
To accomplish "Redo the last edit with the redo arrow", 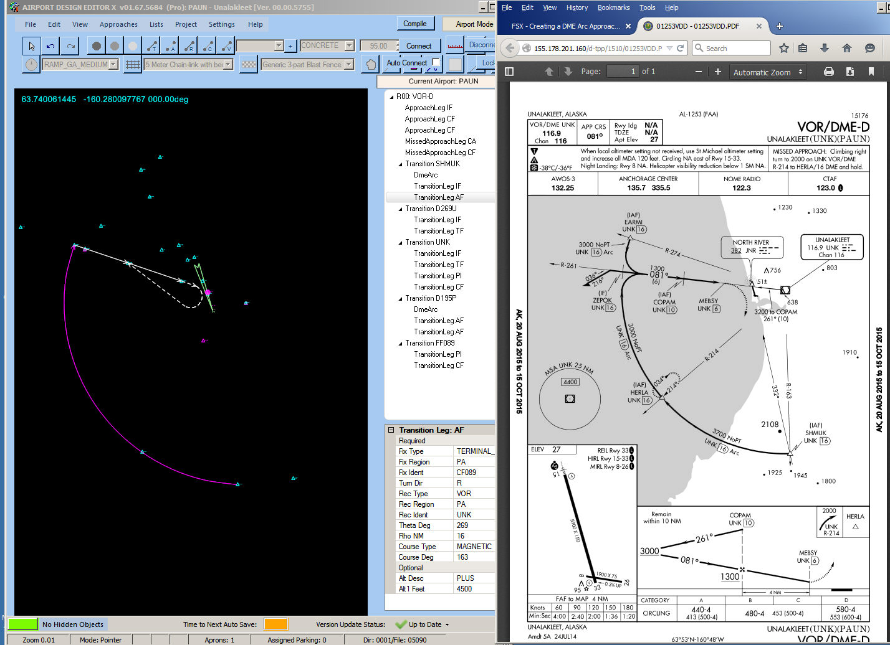I will (x=69, y=45).
